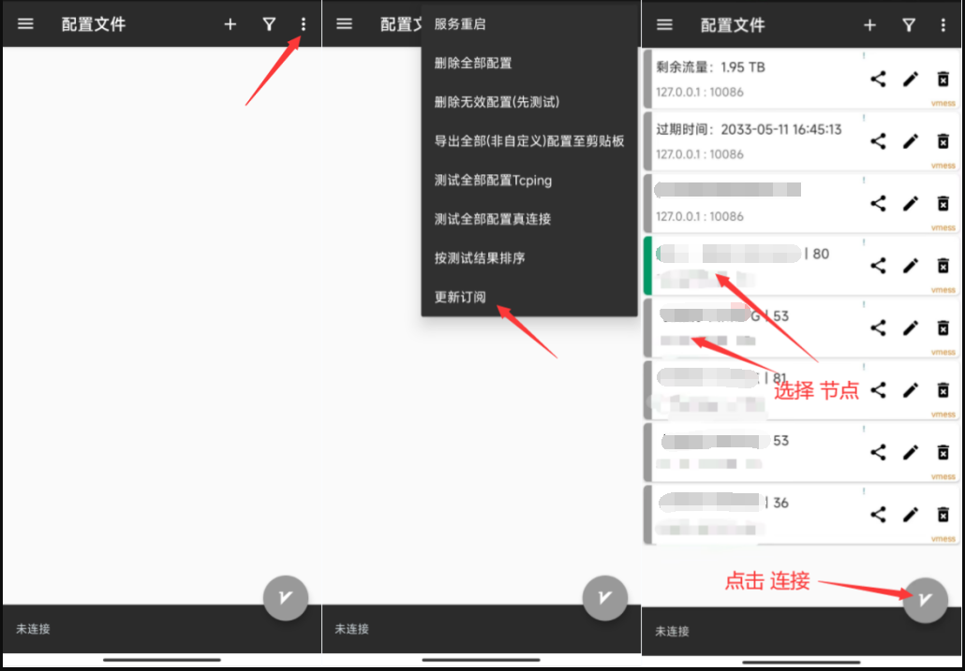965x671 pixels.
Task: Delete the 剩余流量 1.95 TB config
Action: [x=943, y=80]
